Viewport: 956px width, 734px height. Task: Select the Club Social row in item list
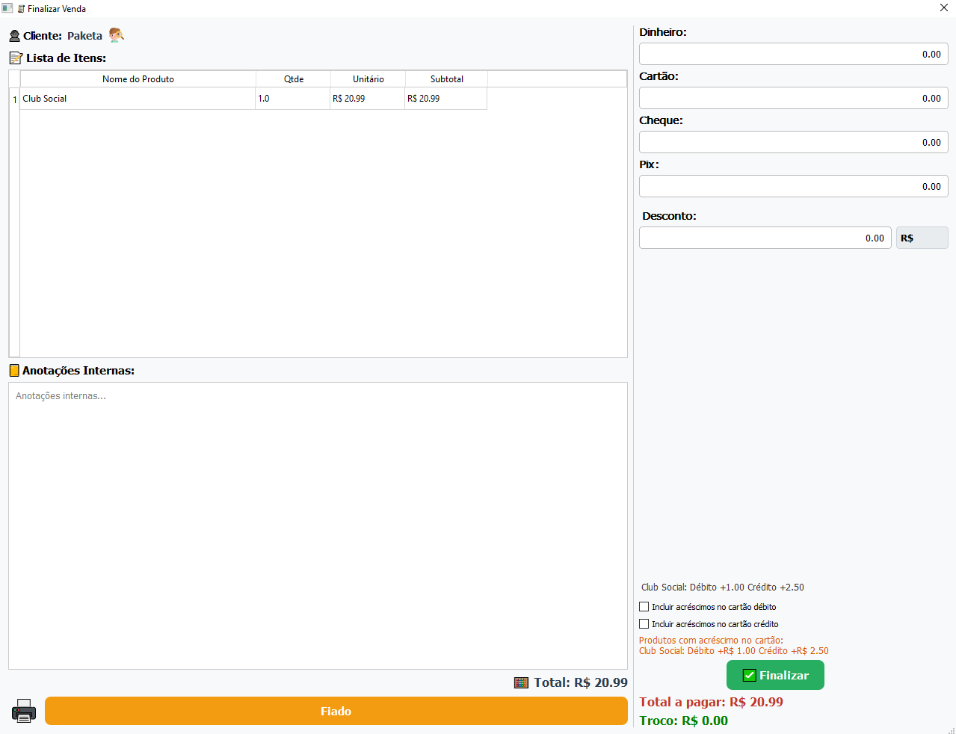tap(138, 99)
